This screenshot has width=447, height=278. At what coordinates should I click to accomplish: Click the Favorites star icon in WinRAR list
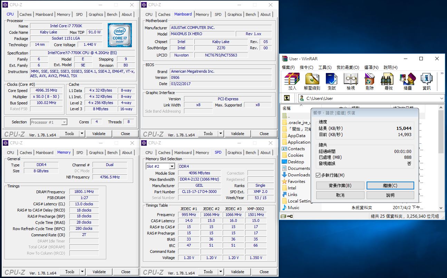coord(284,182)
